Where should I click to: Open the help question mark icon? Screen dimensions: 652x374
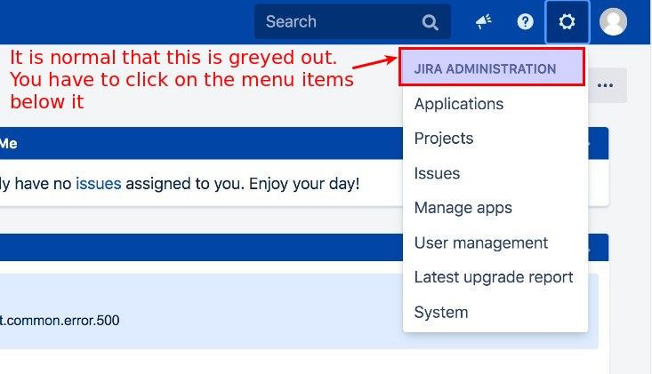(525, 21)
